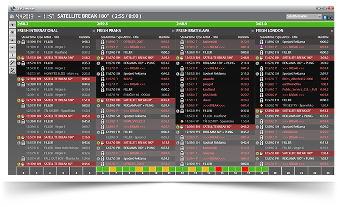The image size is (342, 207).
Task: Select SATELLITE BREAK 60" row at 12:39 in International
Action: click(x=56, y=79)
